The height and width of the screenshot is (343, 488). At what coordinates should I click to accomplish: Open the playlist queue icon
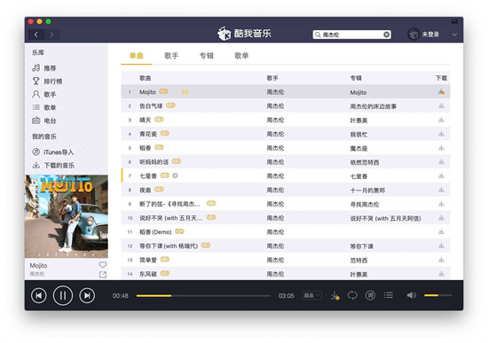388,295
